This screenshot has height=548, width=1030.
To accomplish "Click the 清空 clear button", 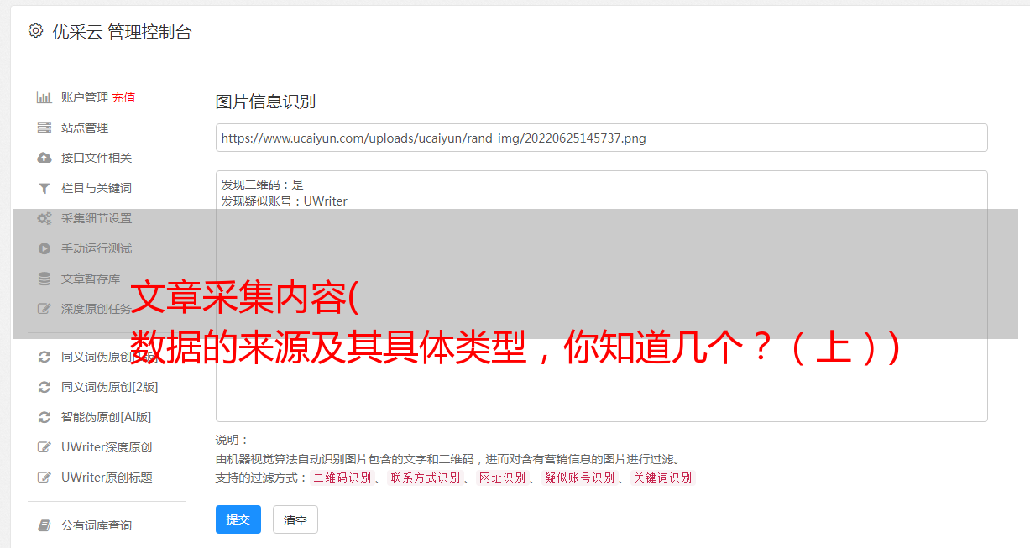I will [x=295, y=519].
